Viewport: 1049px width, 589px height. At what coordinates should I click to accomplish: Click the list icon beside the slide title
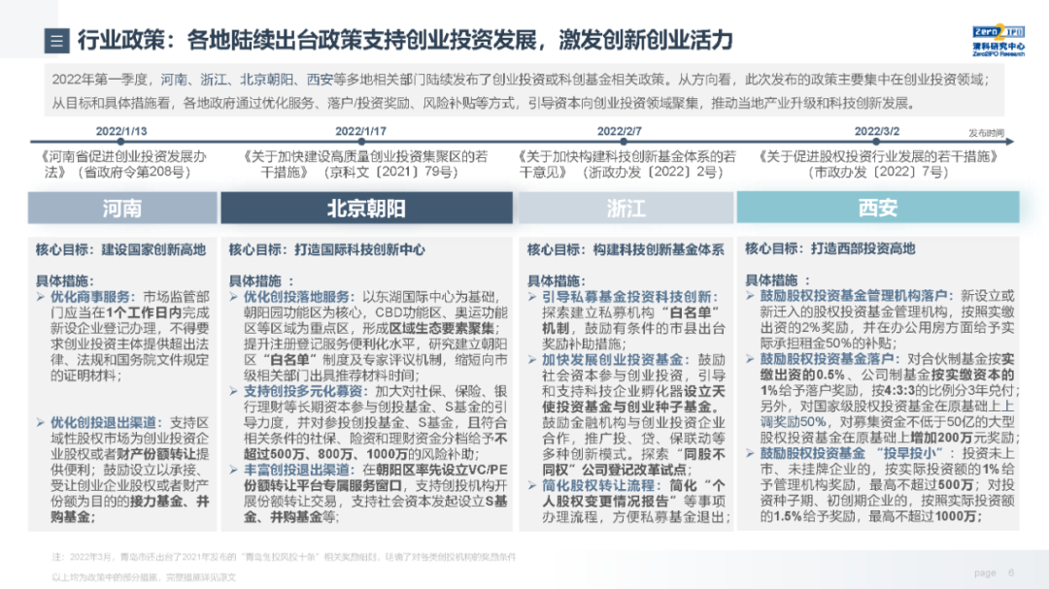click(x=57, y=41)
